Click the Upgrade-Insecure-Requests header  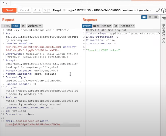coord(29,108)
